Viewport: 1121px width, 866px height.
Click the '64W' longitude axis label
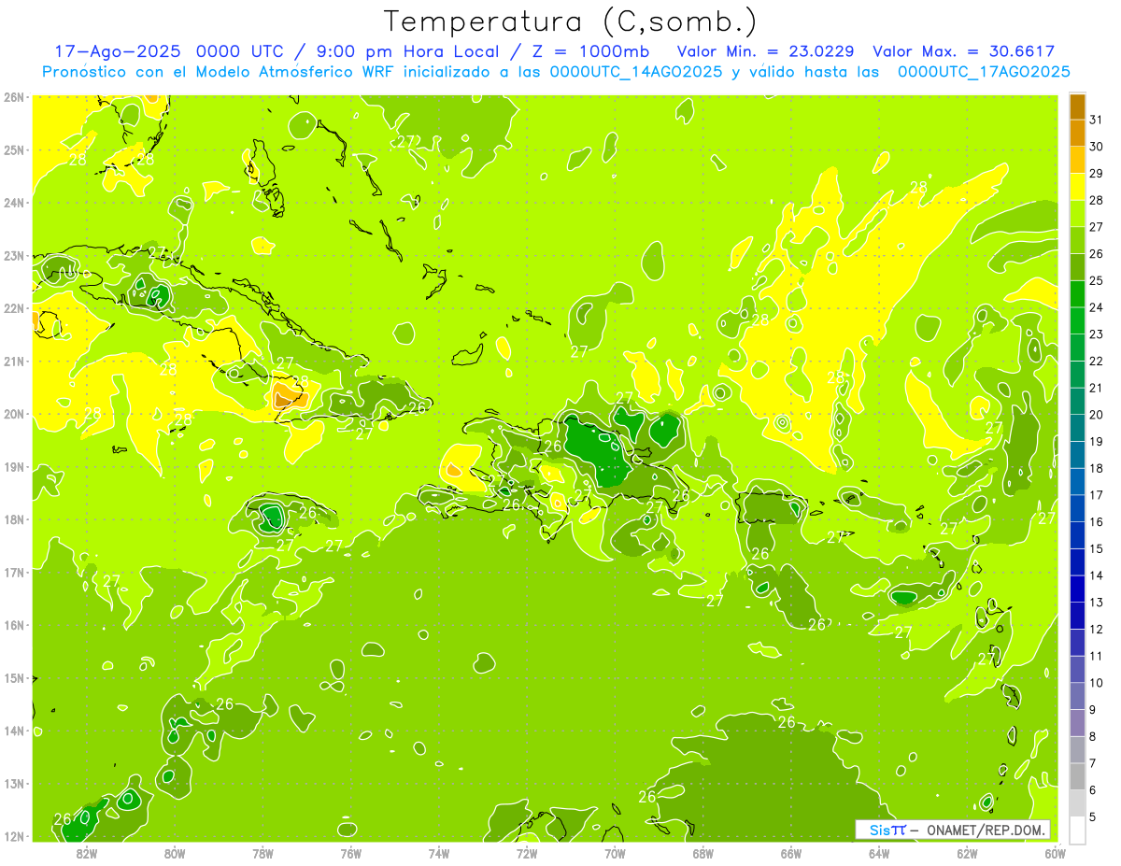click(x=879, y=853)
